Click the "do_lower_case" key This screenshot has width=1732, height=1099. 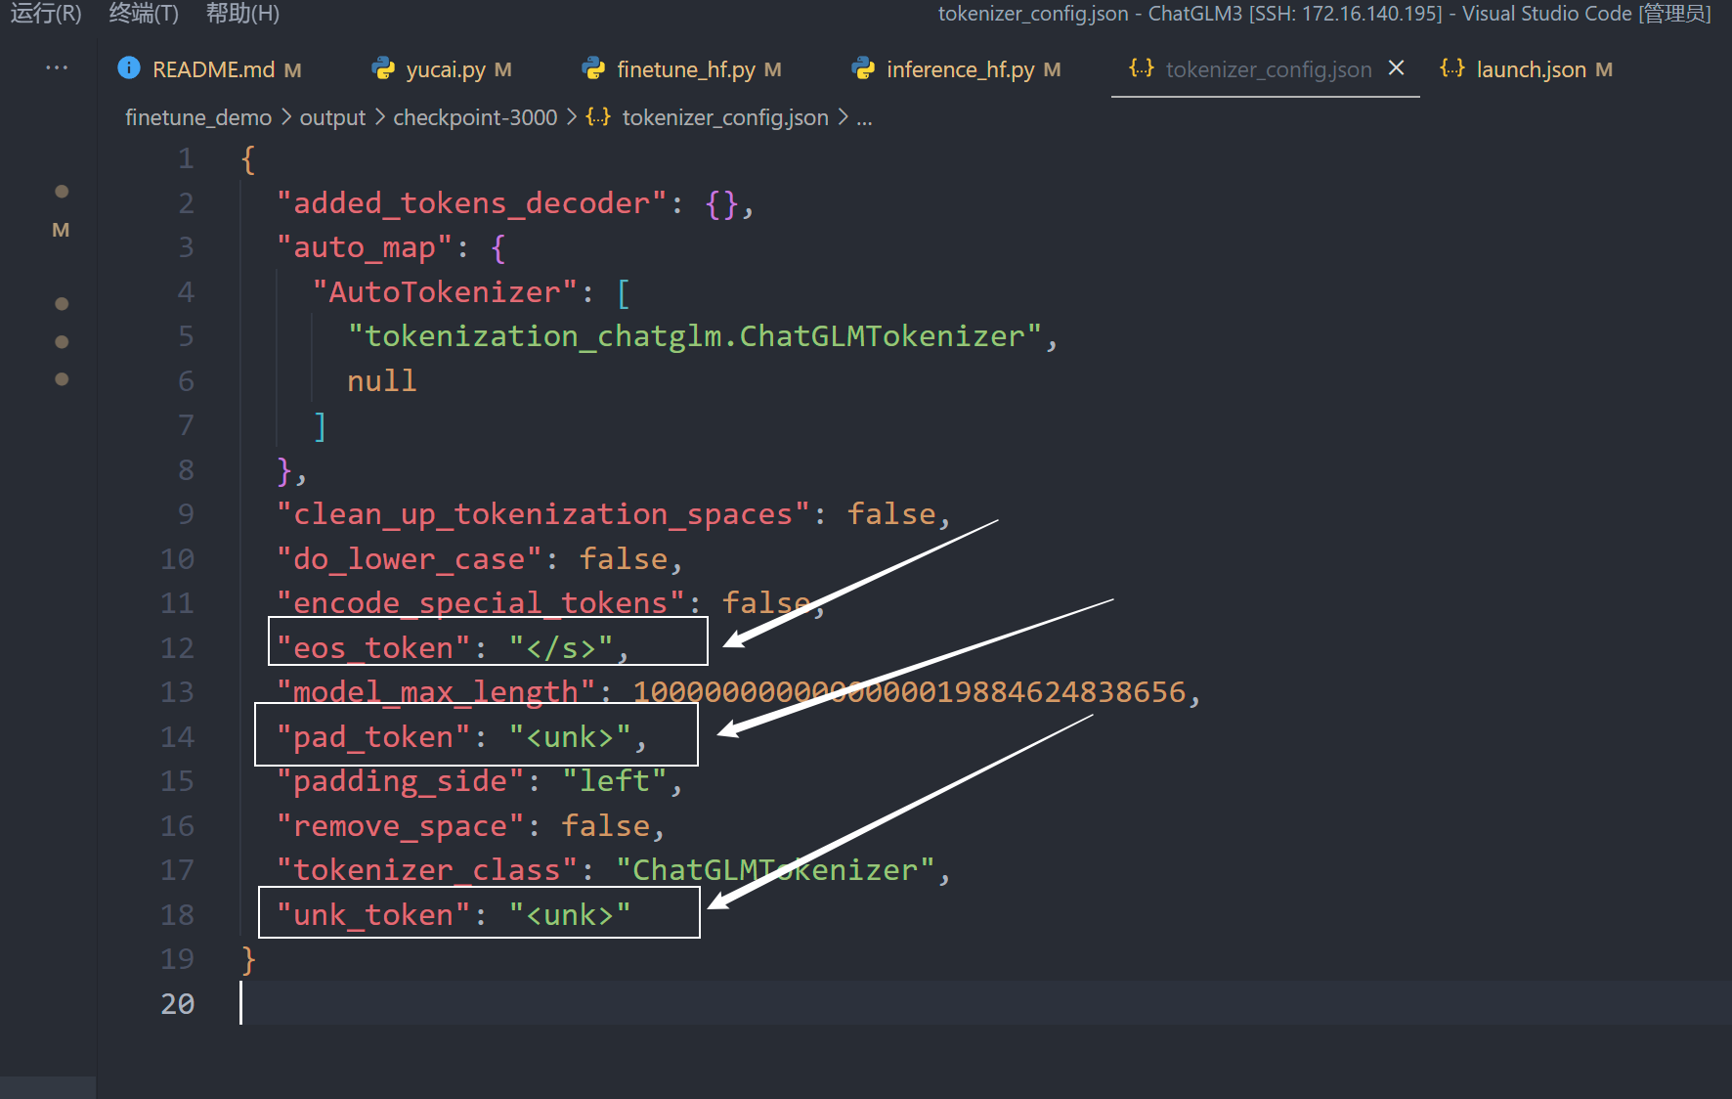pyautogui.click(x=409, y=558)
